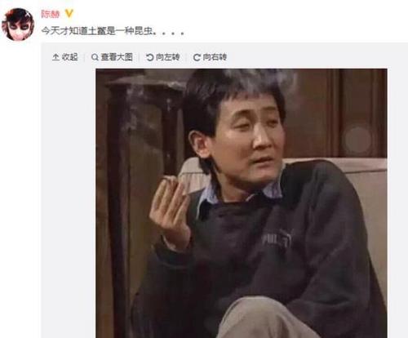Click the magnifier icon beside 查看大图
Screen dimensions: 408x338
click(x=95, y=57)
